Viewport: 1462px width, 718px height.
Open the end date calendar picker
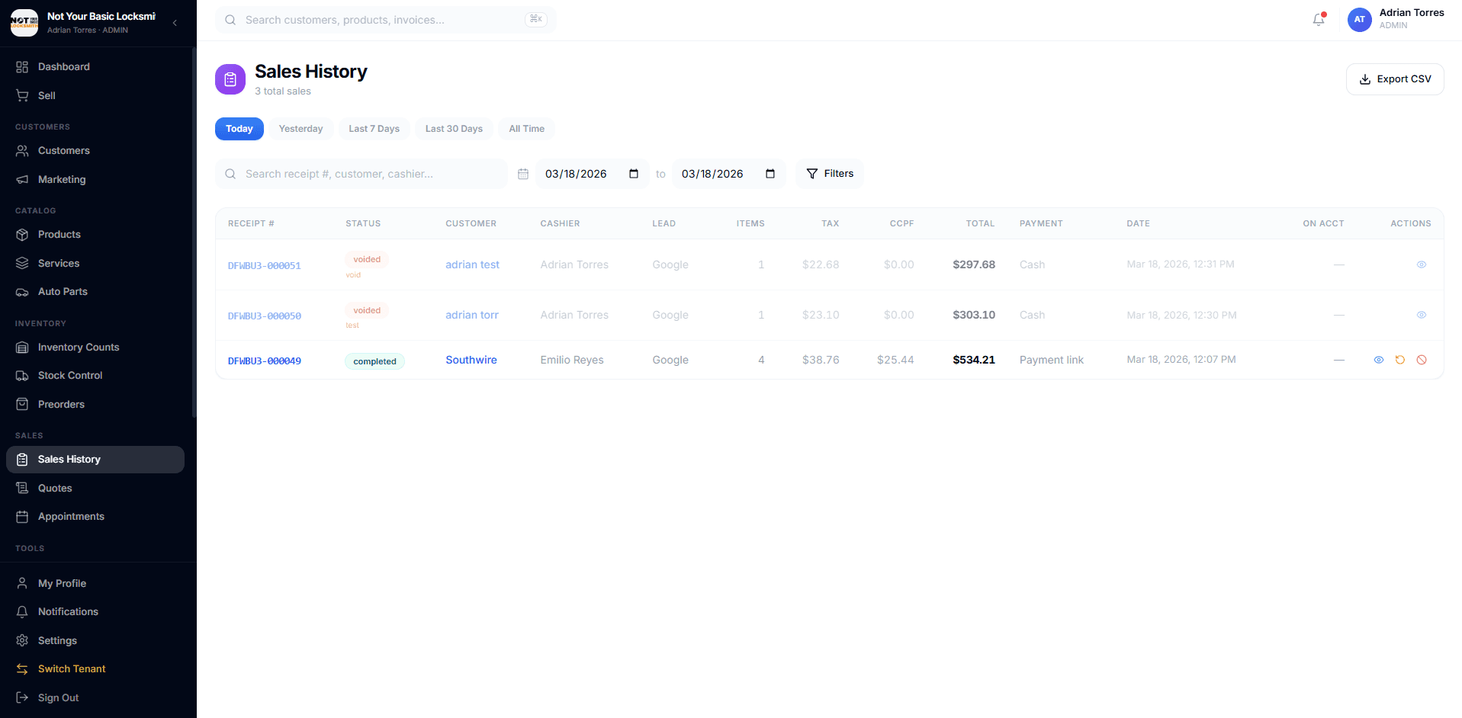770,174
